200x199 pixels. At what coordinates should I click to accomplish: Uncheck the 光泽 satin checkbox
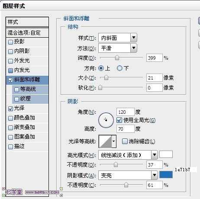[x=10, y=109]
